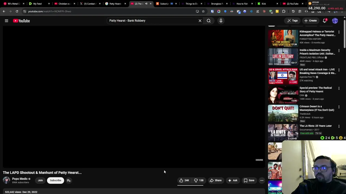Open more actions under the video
The height and width of the screenshot is (194, 346).
point(262,180)
